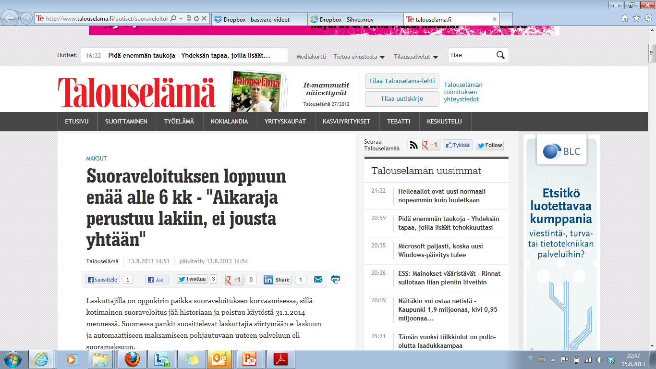Open the SIJOITTAMINEN menu item

[x=126, y=122]
